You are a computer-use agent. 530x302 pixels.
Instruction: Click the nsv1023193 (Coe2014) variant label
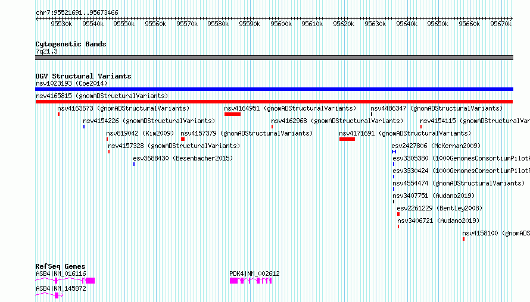71,83
